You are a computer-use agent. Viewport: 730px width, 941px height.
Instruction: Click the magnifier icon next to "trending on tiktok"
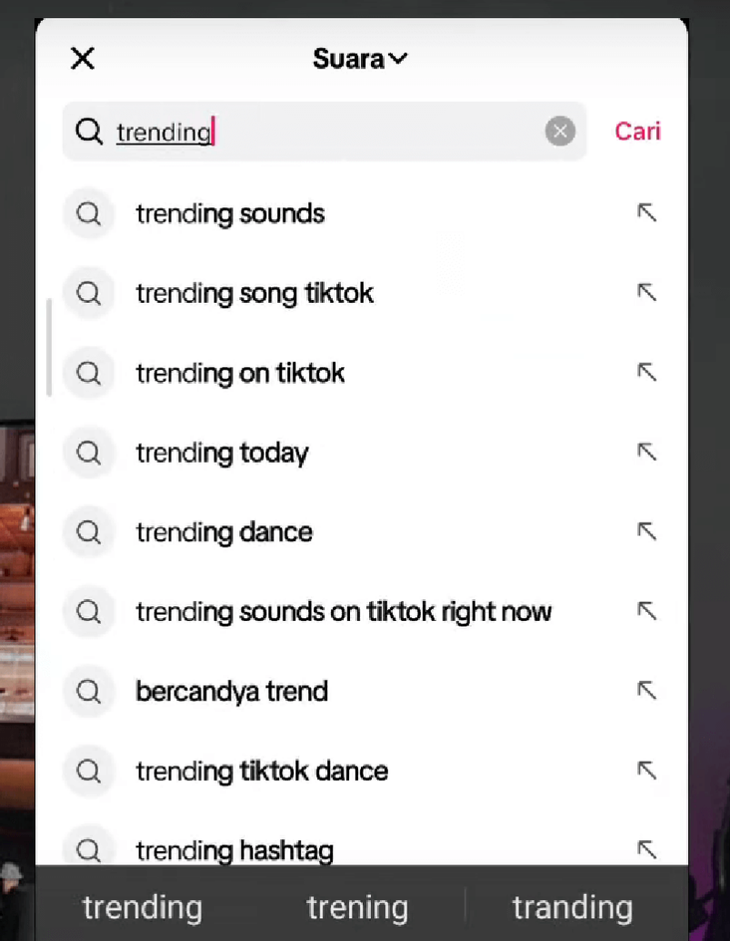(88, 373)
